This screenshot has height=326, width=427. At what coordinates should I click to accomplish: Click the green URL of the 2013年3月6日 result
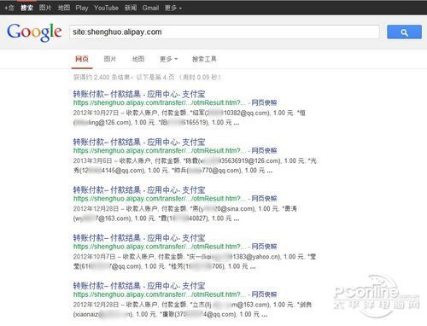(160, 150)
